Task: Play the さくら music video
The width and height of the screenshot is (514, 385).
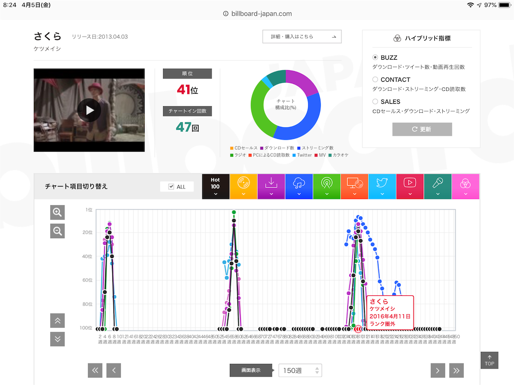Action: click(x=89, y=110)
